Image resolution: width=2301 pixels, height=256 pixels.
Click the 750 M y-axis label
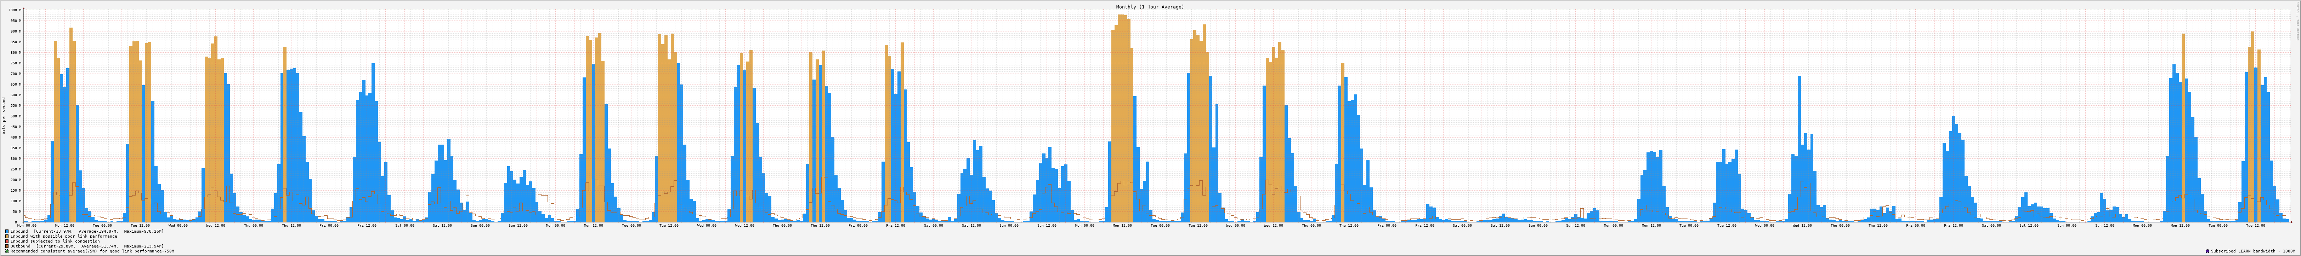point(14,63)
